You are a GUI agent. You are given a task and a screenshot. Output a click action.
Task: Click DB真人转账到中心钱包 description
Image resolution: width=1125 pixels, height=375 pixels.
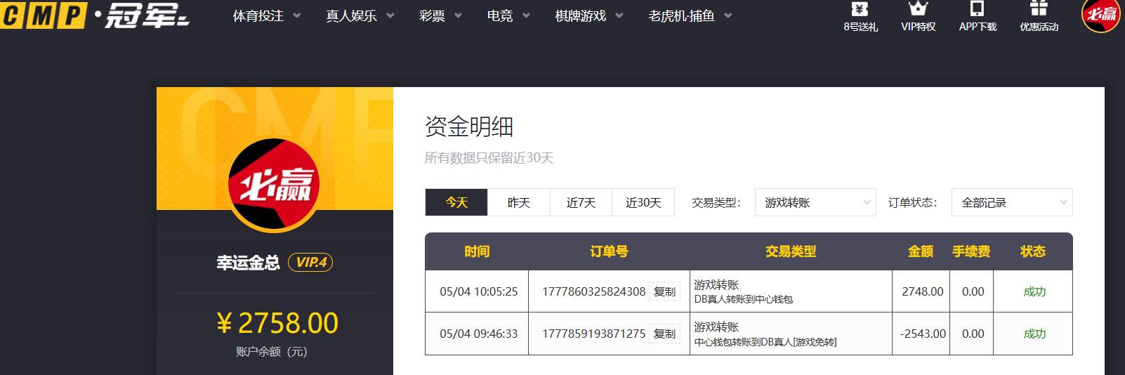(744, 299)
